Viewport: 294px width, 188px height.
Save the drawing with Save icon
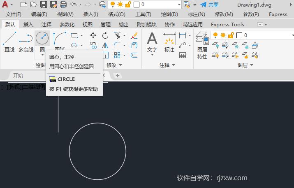pyautogui.click(x=44, y=4)
